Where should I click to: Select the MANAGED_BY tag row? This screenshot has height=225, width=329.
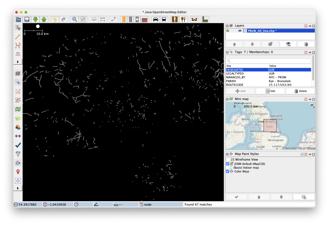click(268, 77)
